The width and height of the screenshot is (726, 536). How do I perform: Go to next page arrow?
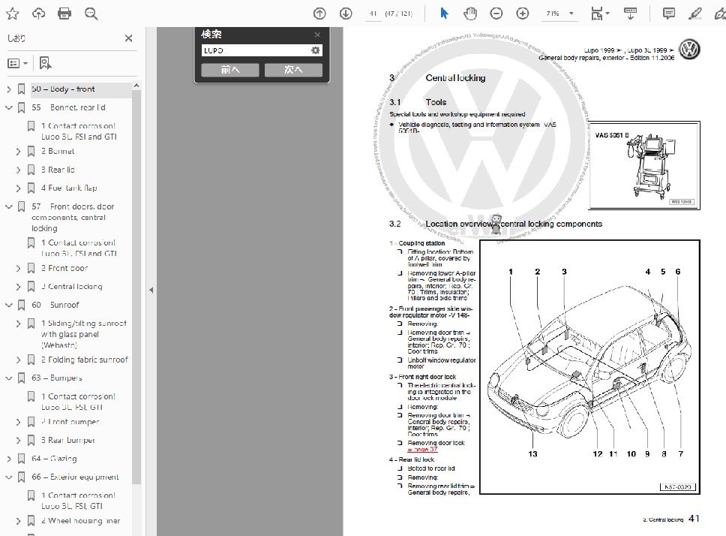pos(346,14)
